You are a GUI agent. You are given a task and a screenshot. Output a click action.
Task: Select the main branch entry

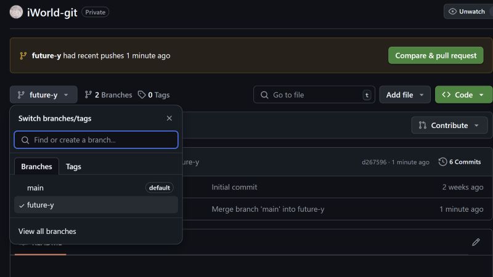pos(96,188)
